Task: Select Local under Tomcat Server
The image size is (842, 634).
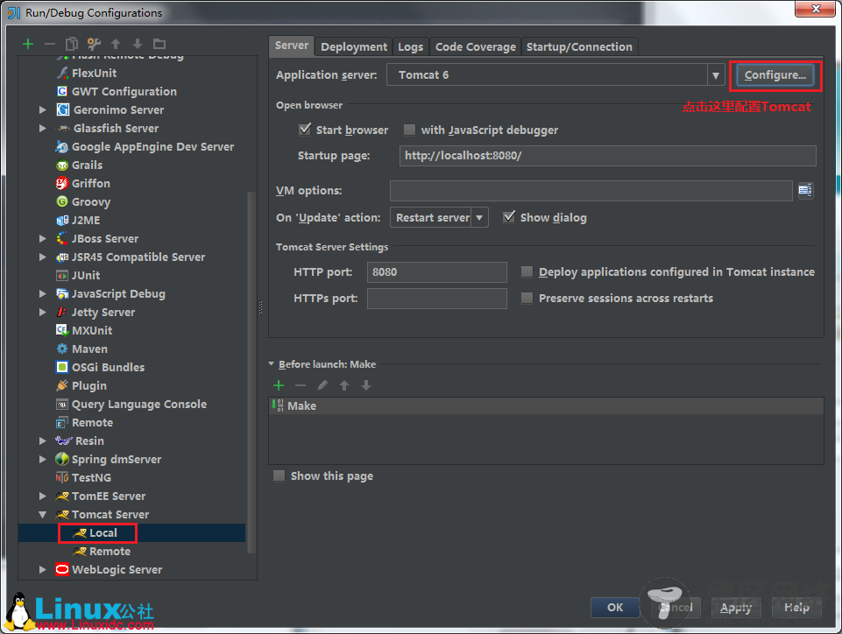Action: click(103, 532)
